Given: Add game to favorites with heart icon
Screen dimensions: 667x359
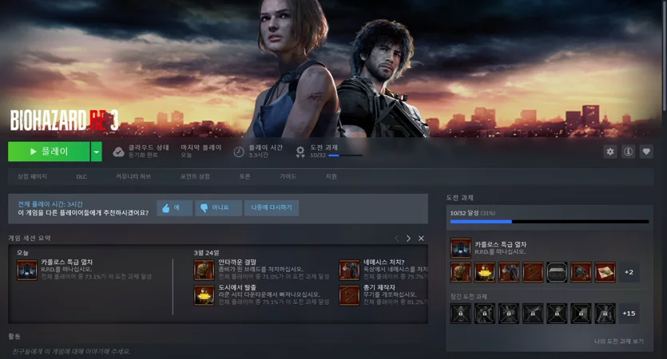Looking at the screenshot, I should [646, 152].
